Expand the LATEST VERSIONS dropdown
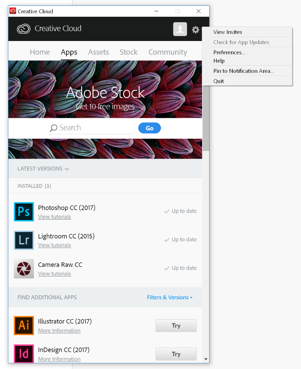This screenshot has width=301, height=369. coord(43,169)
